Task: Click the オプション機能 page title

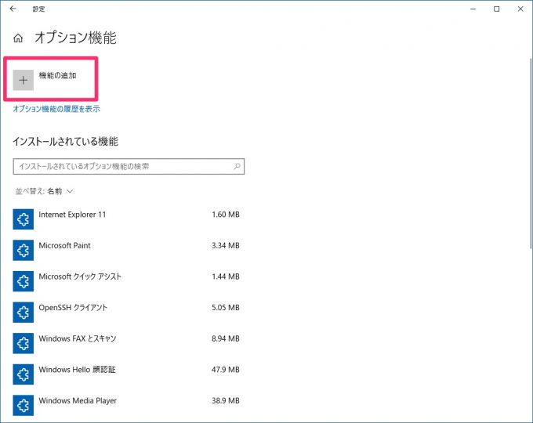Action: coord(75,38)
